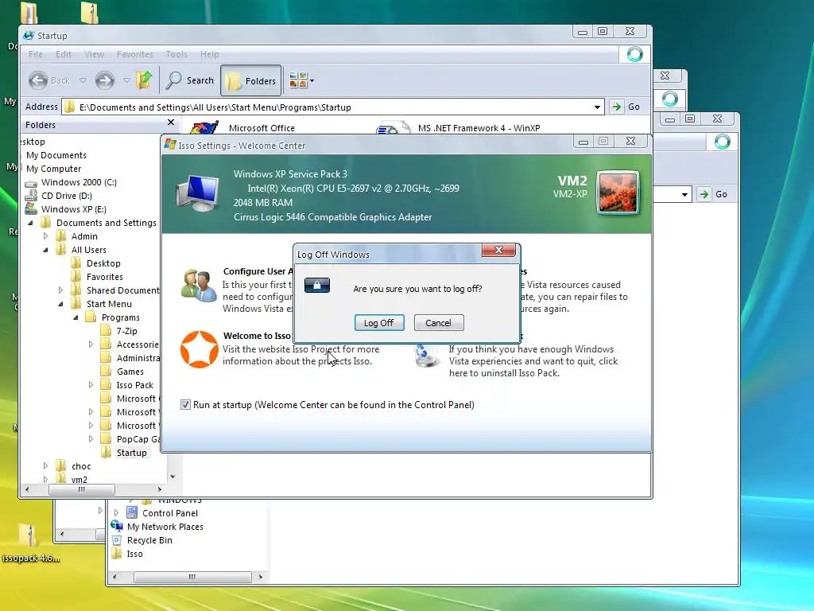Image resolution: width=814 pixels, height=611 pixels.
Task: Collapse Documents and Settings folder
Action: coord(31,223)
